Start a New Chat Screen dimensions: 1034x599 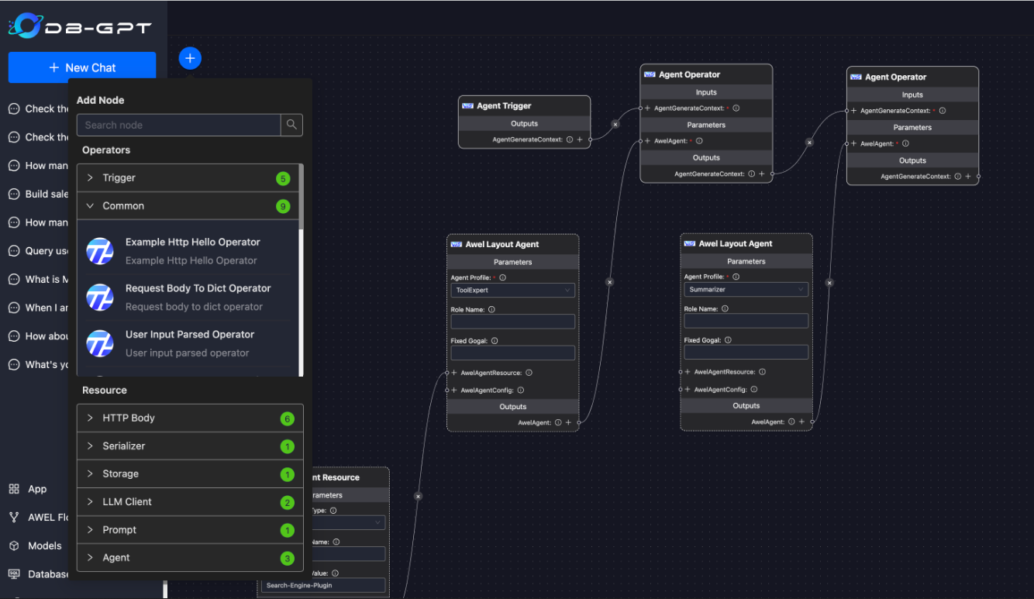tap(82, 67)
